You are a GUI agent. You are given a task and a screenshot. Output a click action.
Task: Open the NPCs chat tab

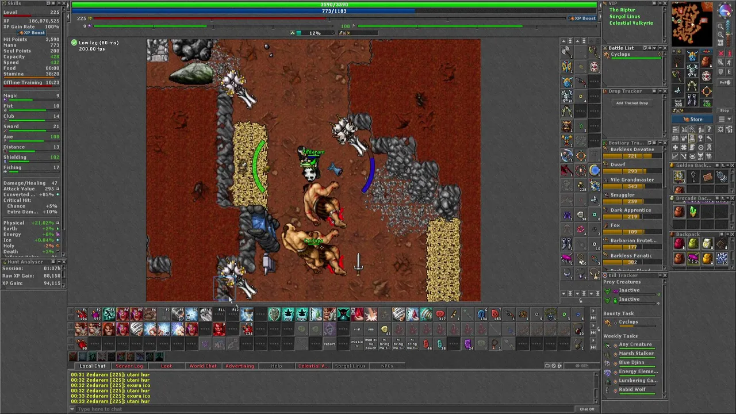tap(387, 366)
